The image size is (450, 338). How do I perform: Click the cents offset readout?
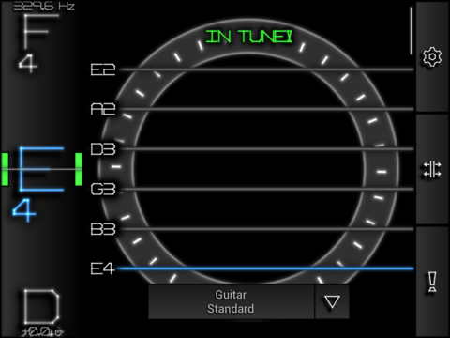click(42, 331)
